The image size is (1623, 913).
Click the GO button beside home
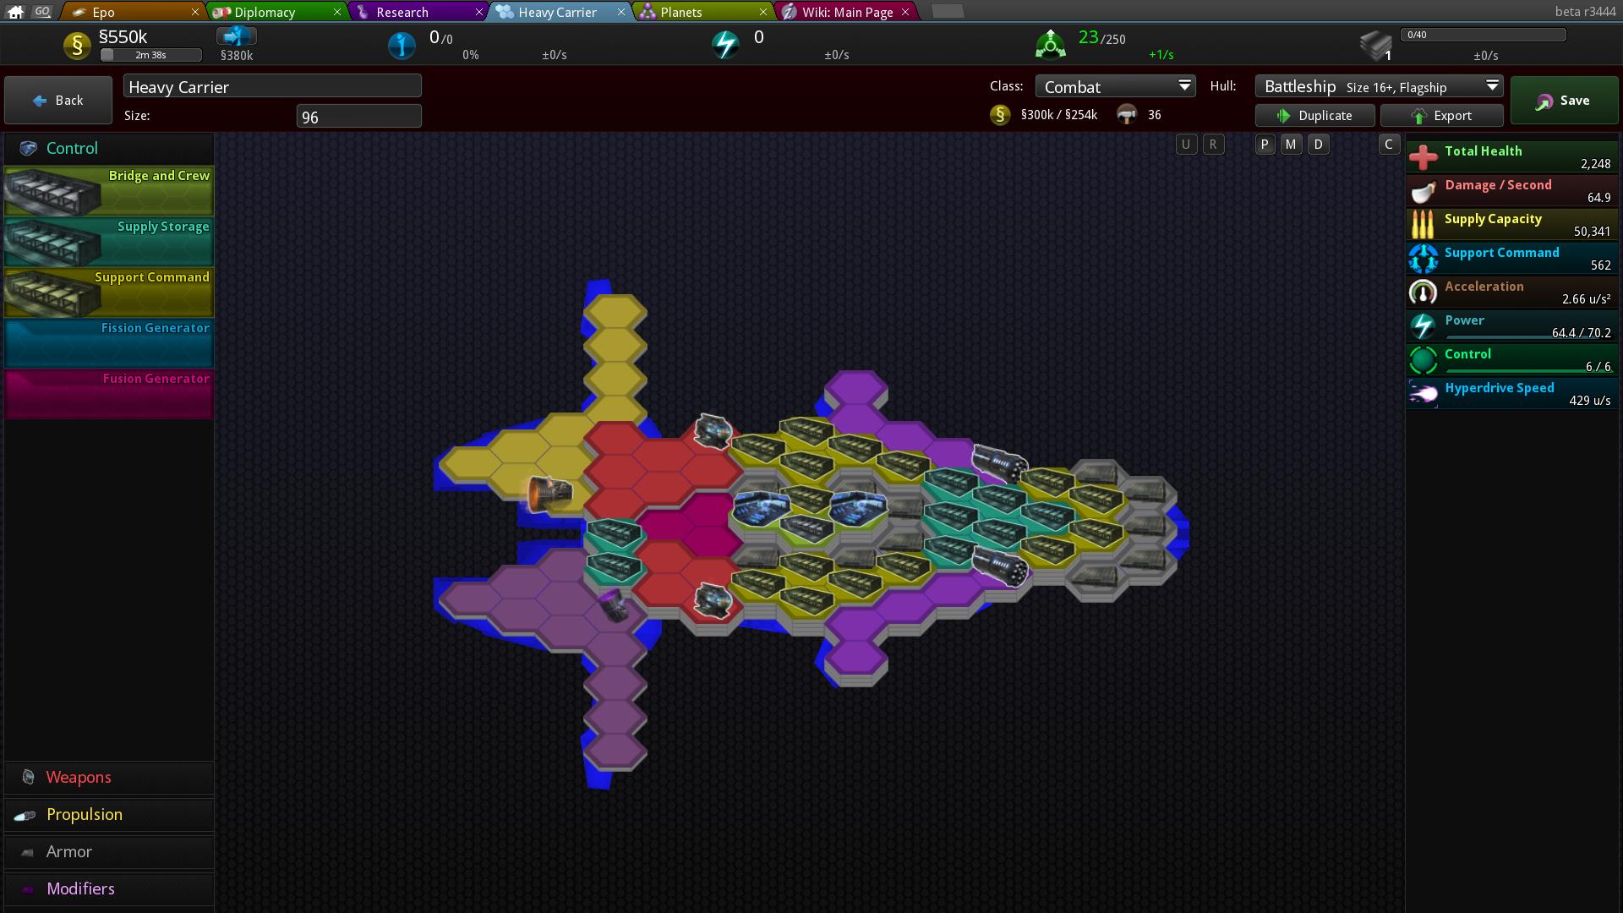click(43, 12)
